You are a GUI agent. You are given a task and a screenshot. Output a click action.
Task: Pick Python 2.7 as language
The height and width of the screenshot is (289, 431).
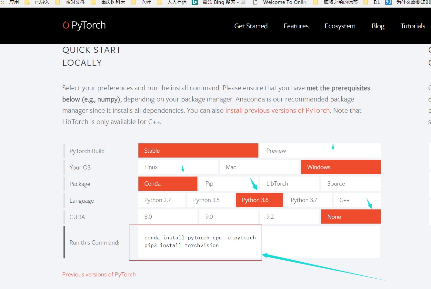162,200
